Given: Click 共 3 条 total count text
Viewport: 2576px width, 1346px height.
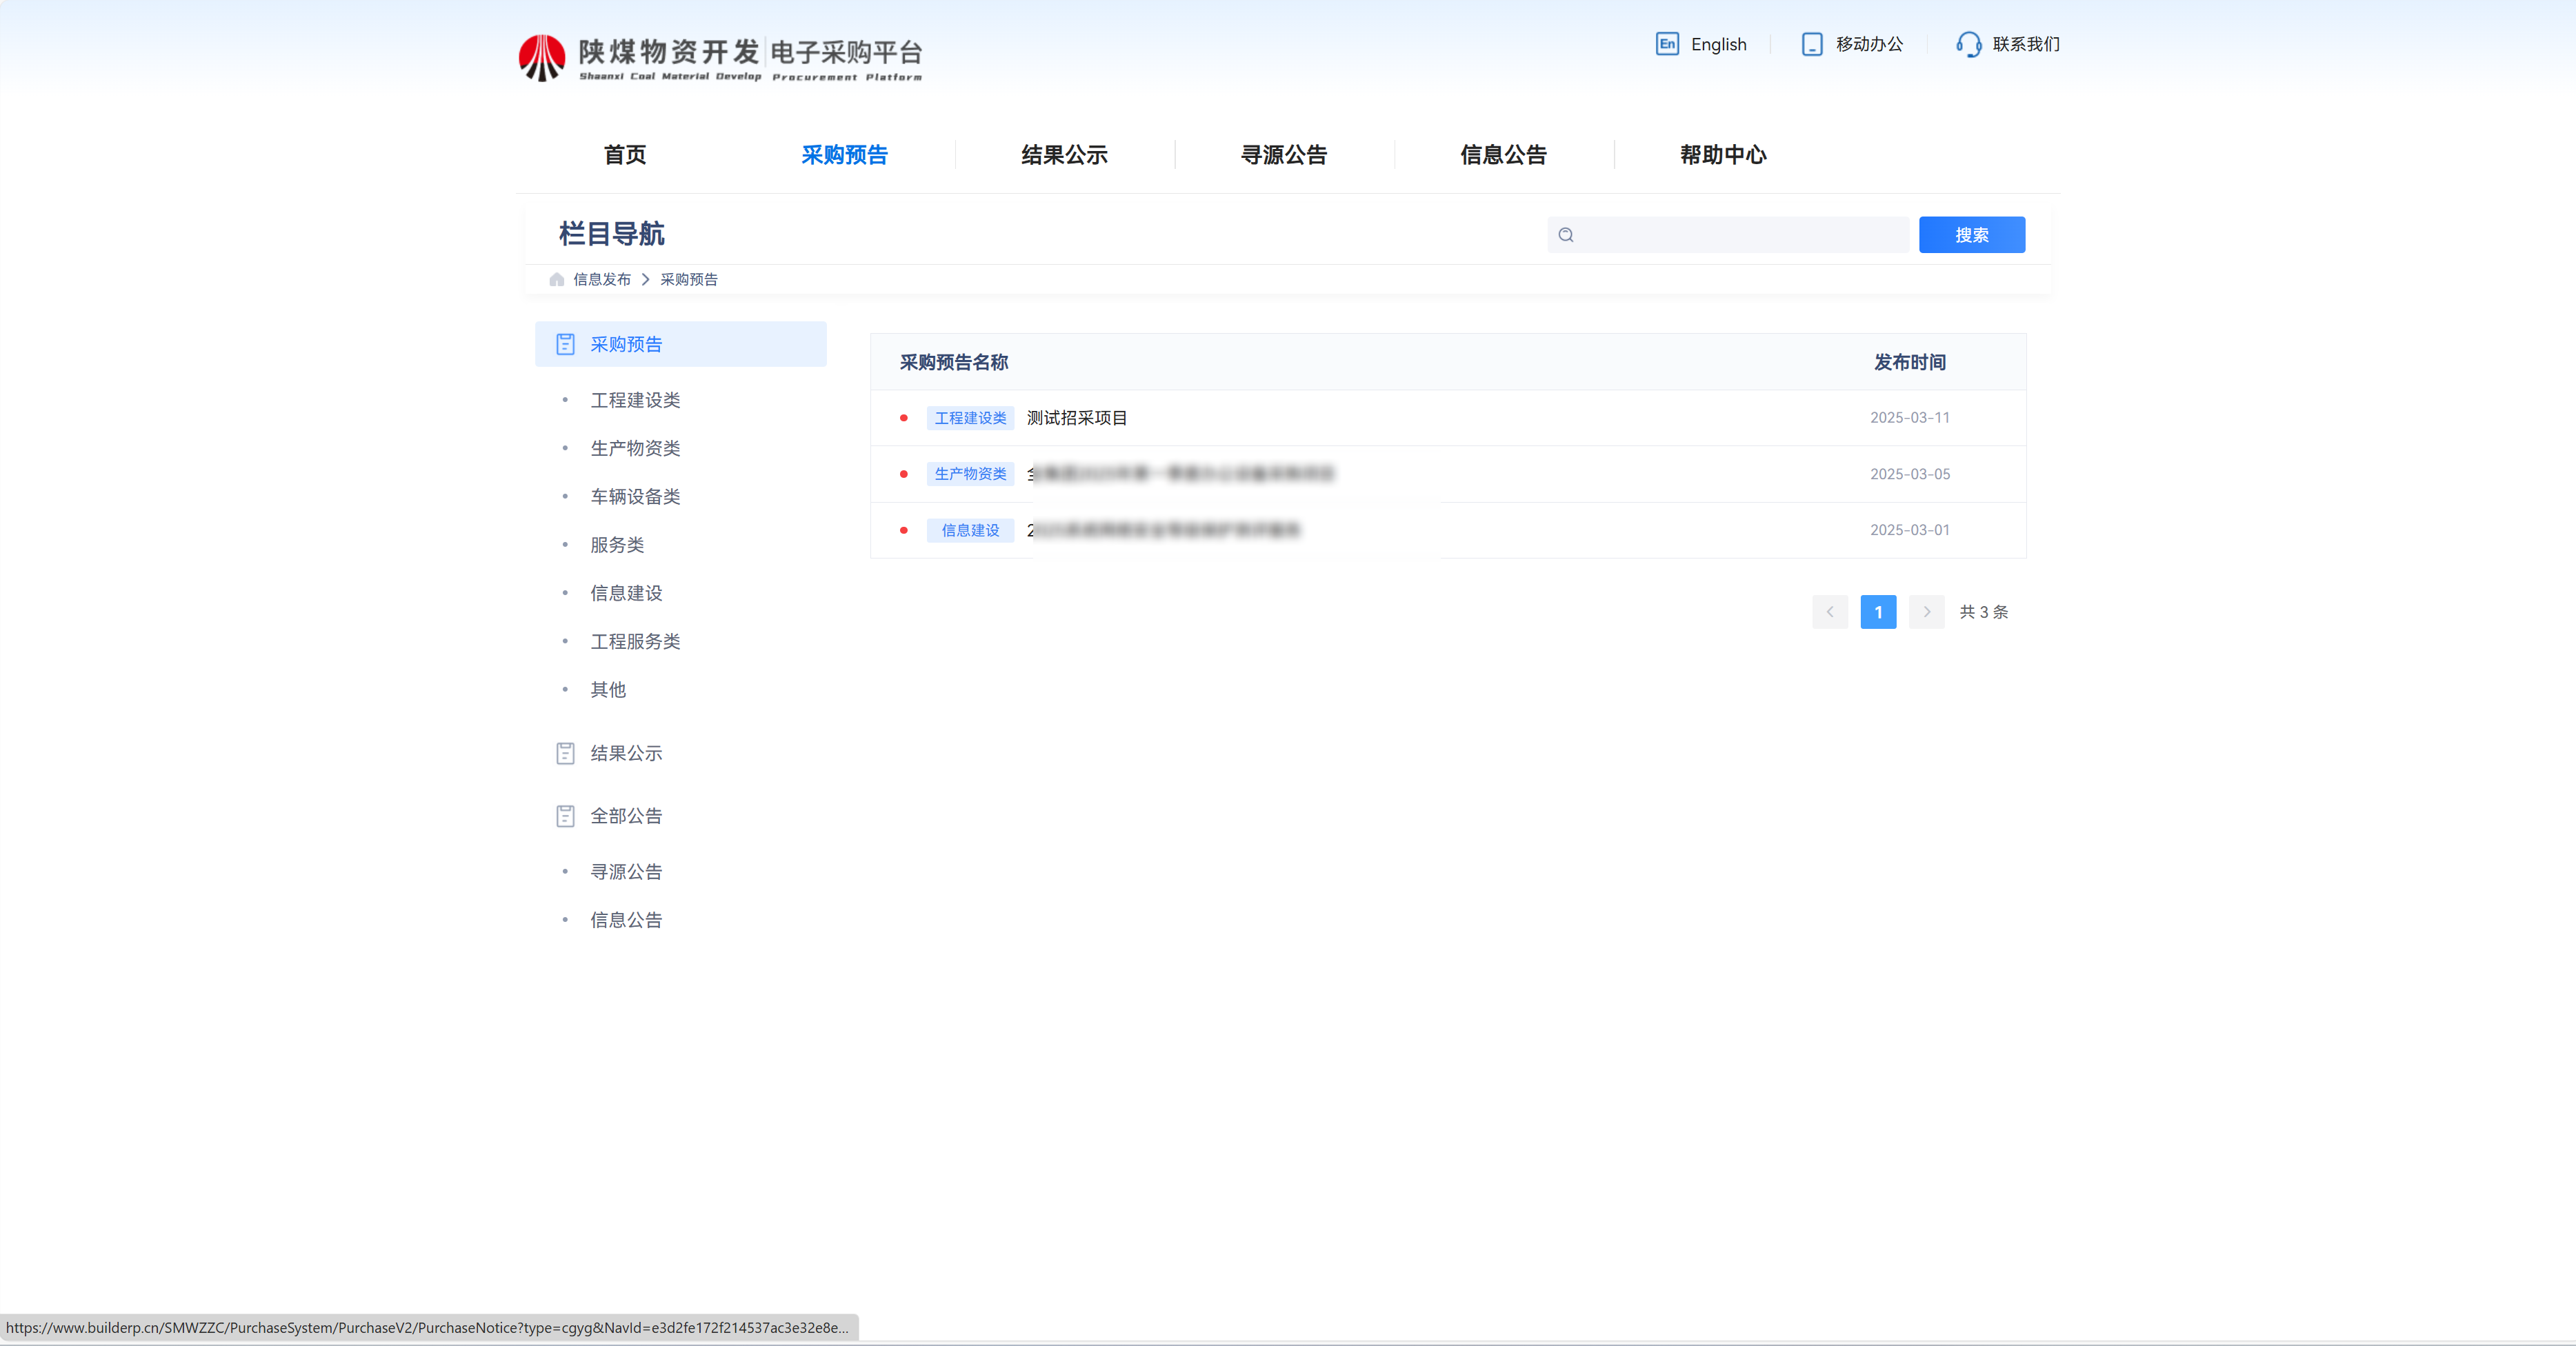Looking at the screenshot, I should [x=1983, y=612].
